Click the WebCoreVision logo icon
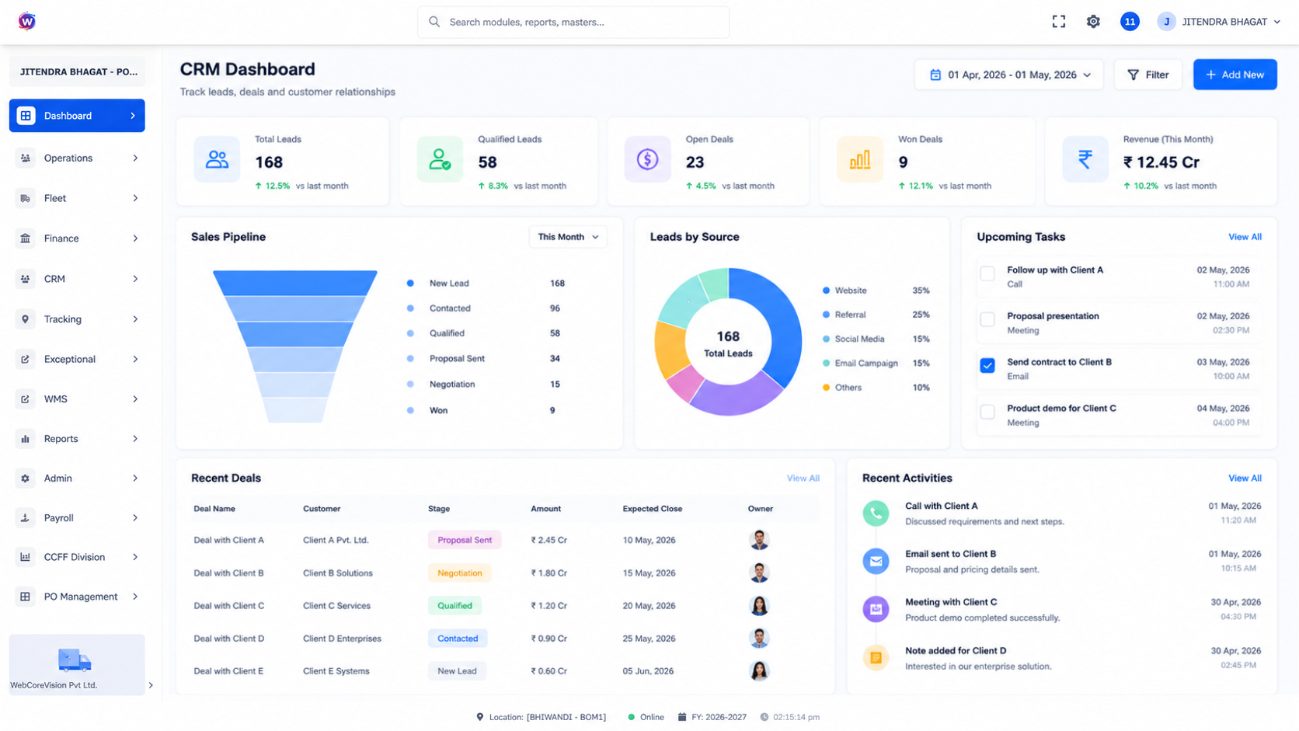1299x731 pixels. pyautogui.click(x=26, y=21)
